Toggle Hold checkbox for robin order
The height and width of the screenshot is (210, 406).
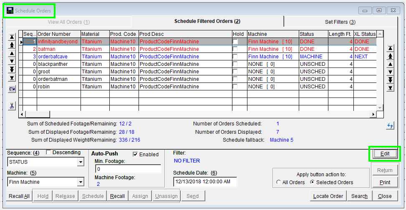(235, 87)
